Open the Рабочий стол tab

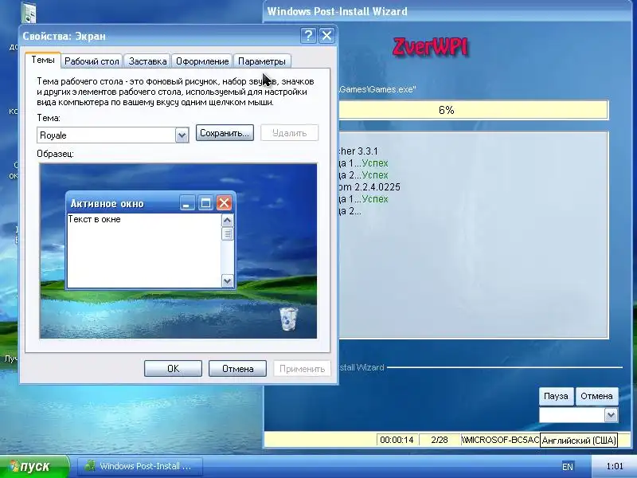pos(92,61)
